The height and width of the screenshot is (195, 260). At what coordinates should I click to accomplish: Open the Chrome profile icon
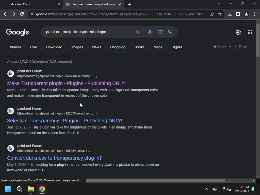coord(246,14)
